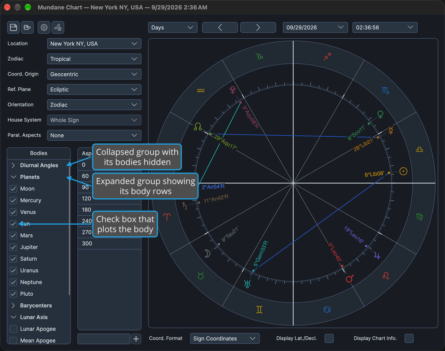The image size is (445, 351).
Task: Open the Location dropdown
Action: point(94,44)
